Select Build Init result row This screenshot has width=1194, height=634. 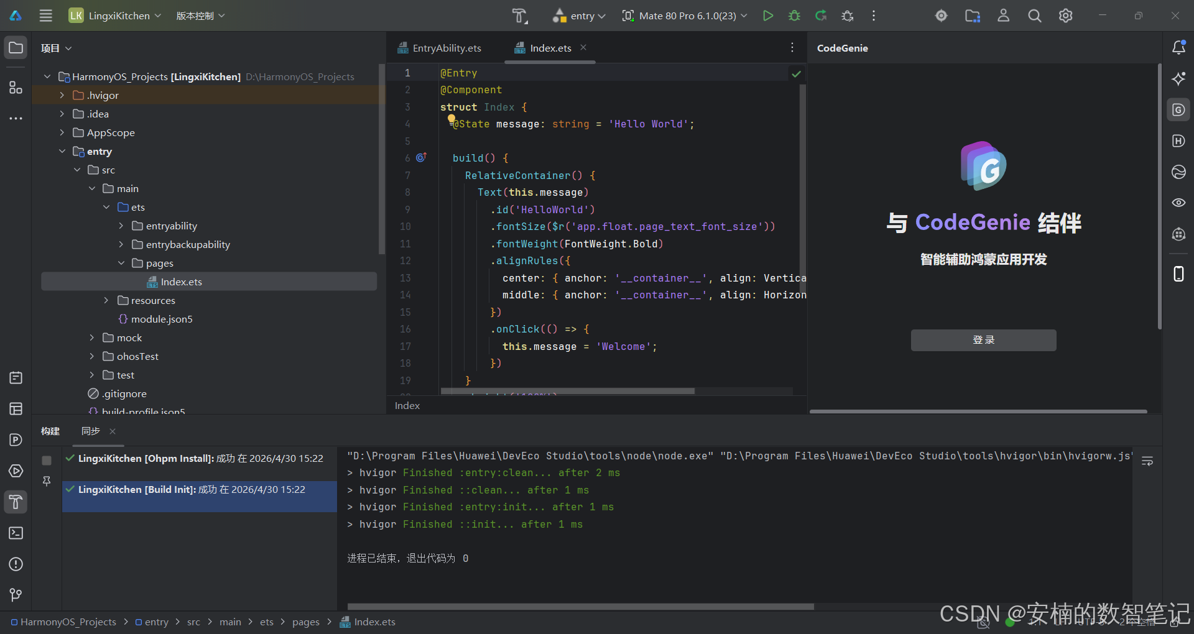200,497
